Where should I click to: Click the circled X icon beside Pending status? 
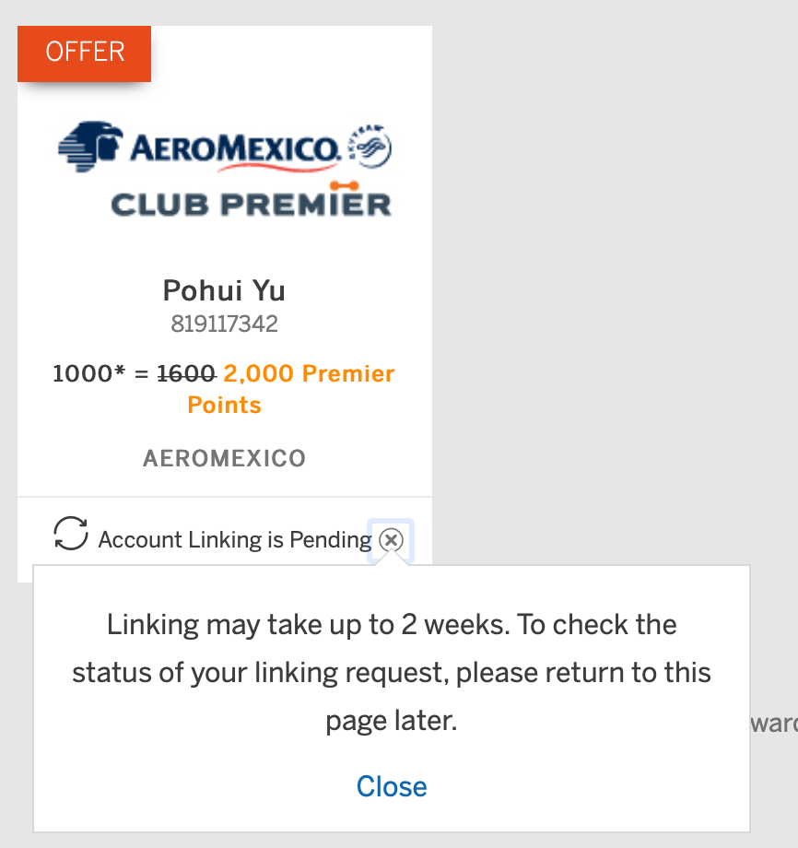click(x=391, y=540)
